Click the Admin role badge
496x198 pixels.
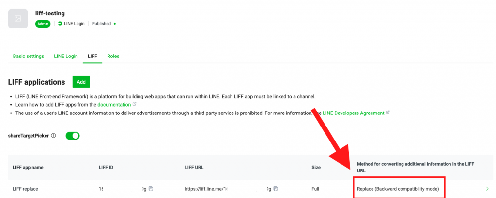tap(43, 24)
